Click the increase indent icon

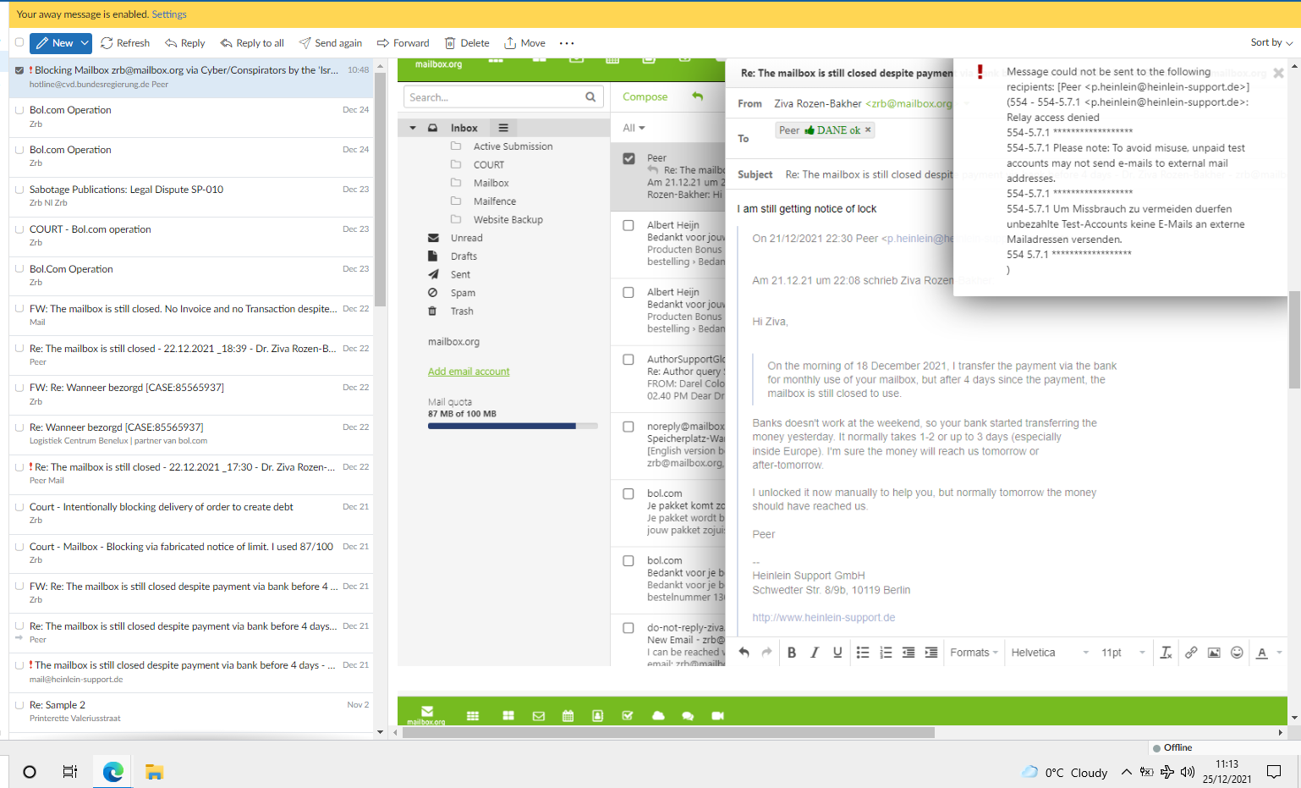coord(931,653)
